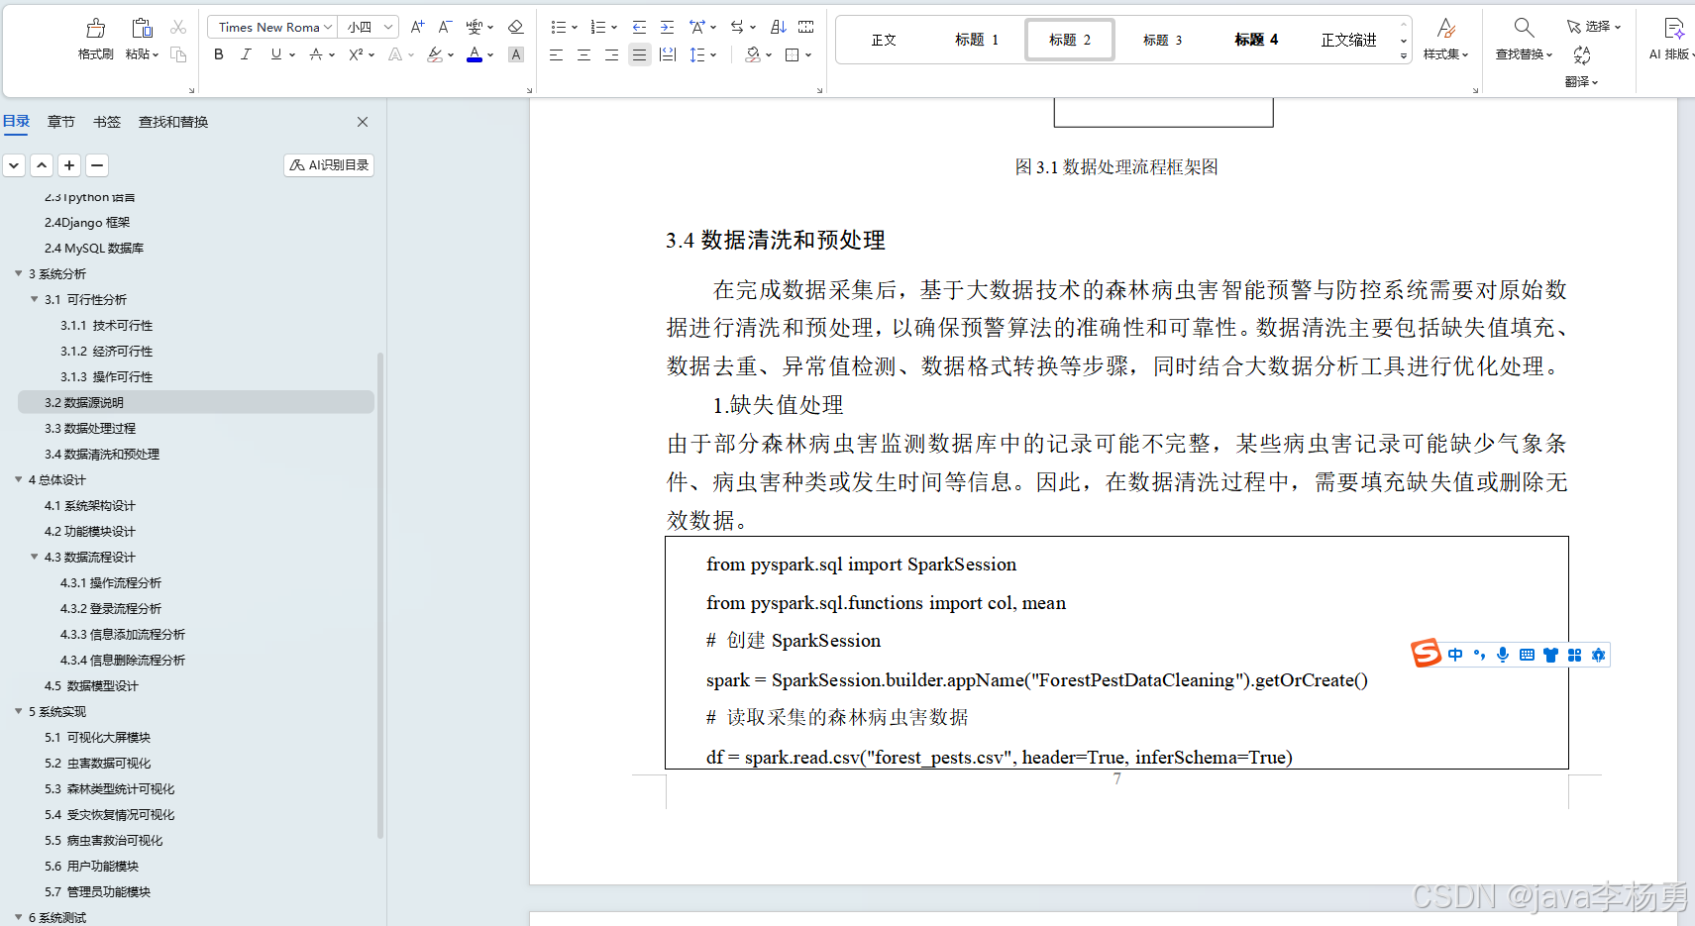The image size is (1695, 926).
Task: Click the AI 排版 icon
Action: click(x=1673, y=28)
